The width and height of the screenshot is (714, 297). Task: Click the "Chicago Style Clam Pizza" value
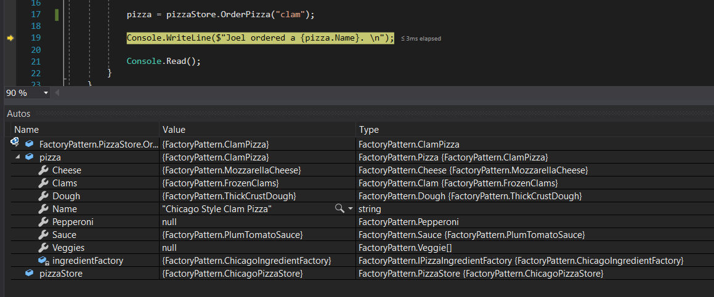click(x=217, y=209)
